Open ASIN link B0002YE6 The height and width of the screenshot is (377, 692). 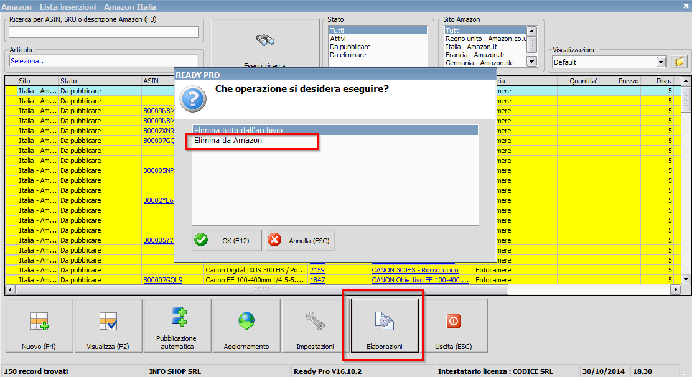[159, 200]
